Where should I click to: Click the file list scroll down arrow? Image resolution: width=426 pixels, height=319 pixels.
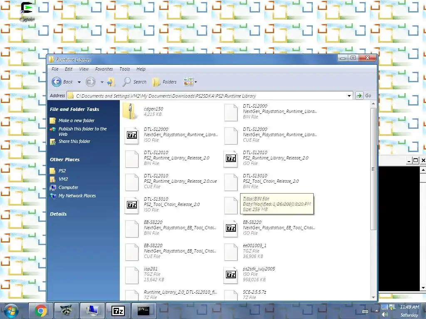(373, 297)
